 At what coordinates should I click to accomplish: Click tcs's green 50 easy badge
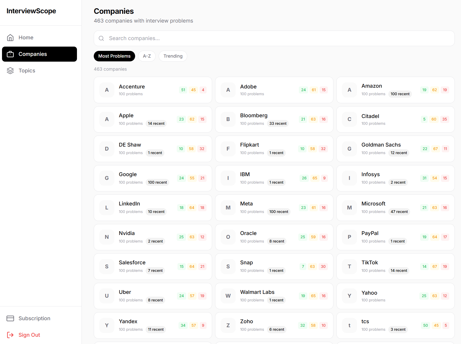(425, 325)
